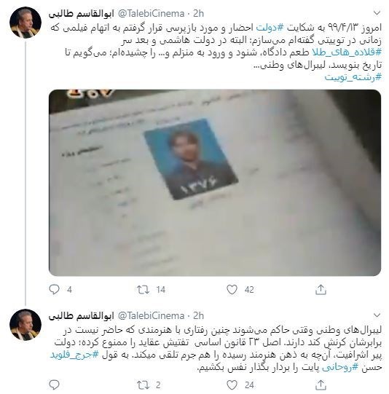Image resolution: width=389 pixels, height=394 pixels.
Task: Open the #رشته_توییت hashtag
Action: 353,77
